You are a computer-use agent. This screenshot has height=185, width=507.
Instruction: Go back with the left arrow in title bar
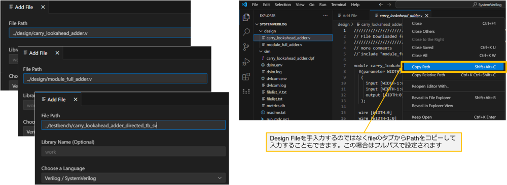[381, 5]
